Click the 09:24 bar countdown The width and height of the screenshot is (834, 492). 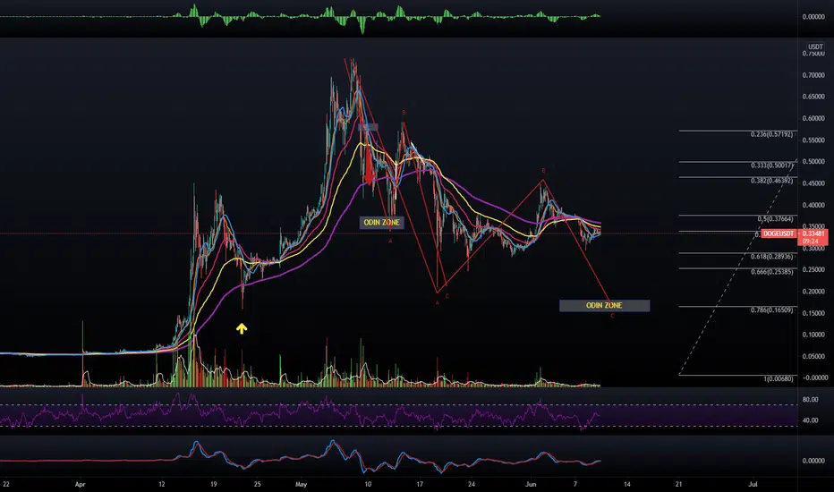811,241
